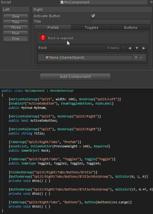153x214 pixels.
Task: Click the pencil edit icon in Rock item row
Action: (141, 57)
